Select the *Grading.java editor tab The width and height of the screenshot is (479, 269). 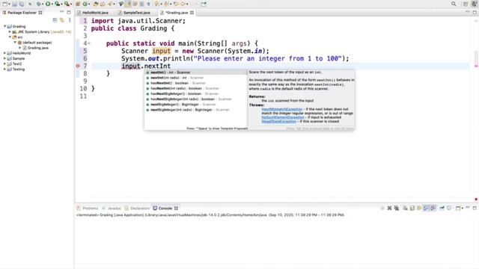177,13
